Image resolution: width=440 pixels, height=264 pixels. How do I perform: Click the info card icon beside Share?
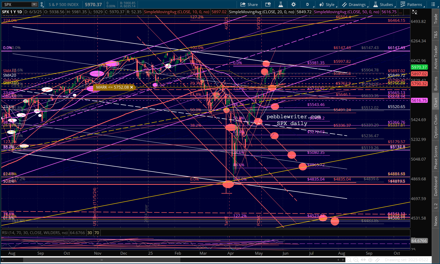click(x=268, y=4)
